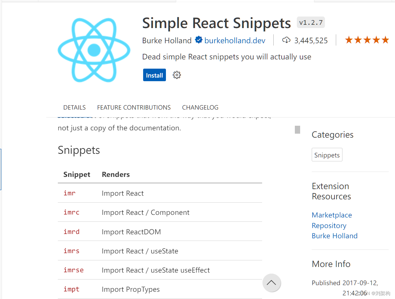The image size is (395, 299).
Task: Click the 'Import PropTypes' cell
Action: point(131,289)
